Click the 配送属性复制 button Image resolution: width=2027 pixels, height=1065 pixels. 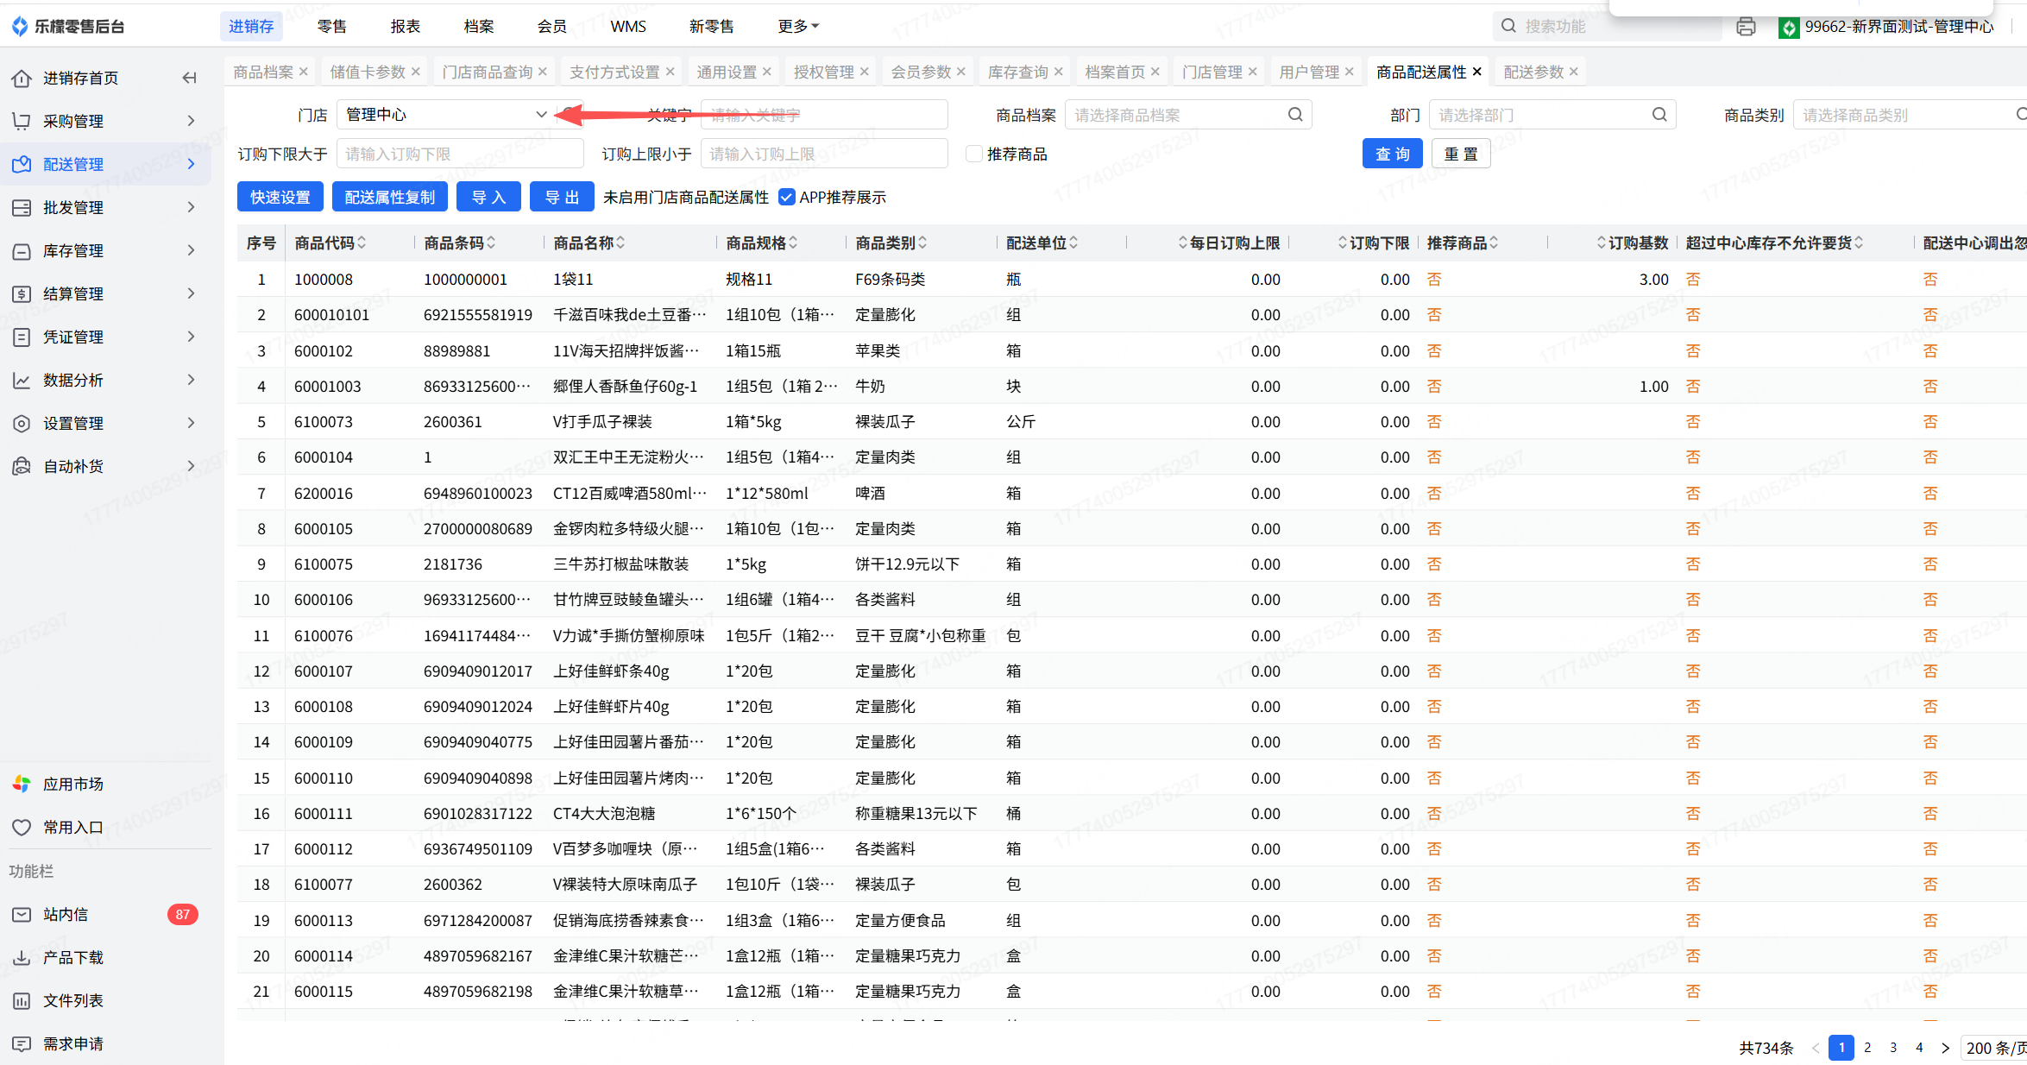pos(389,197)
